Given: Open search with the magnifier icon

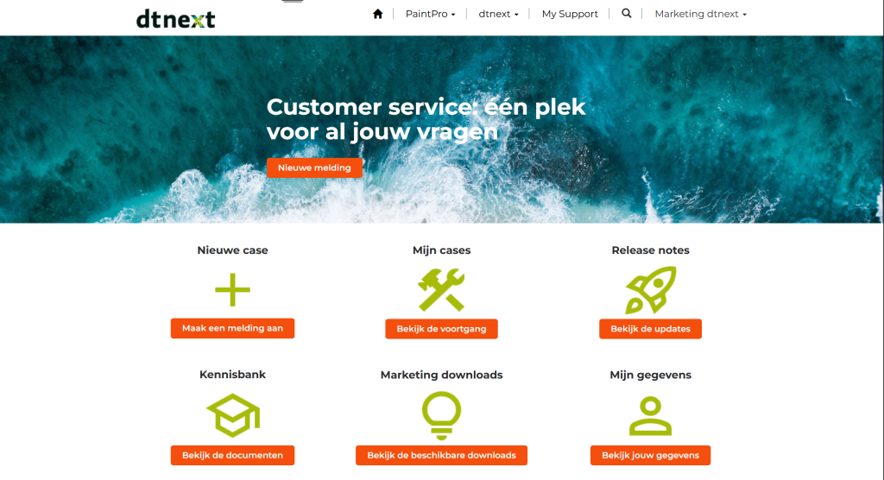Looking at the screenshot, I should click(627, 13).
